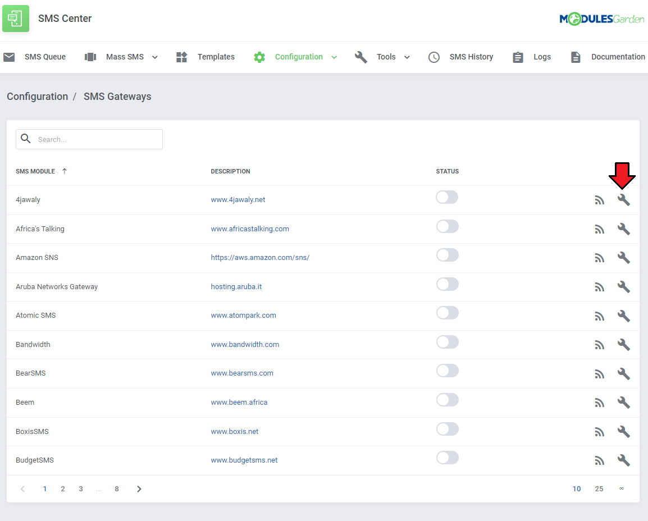Click the feed icon for Atomic SMS
This screenshot has width=648, height=521.
(599, 316)
